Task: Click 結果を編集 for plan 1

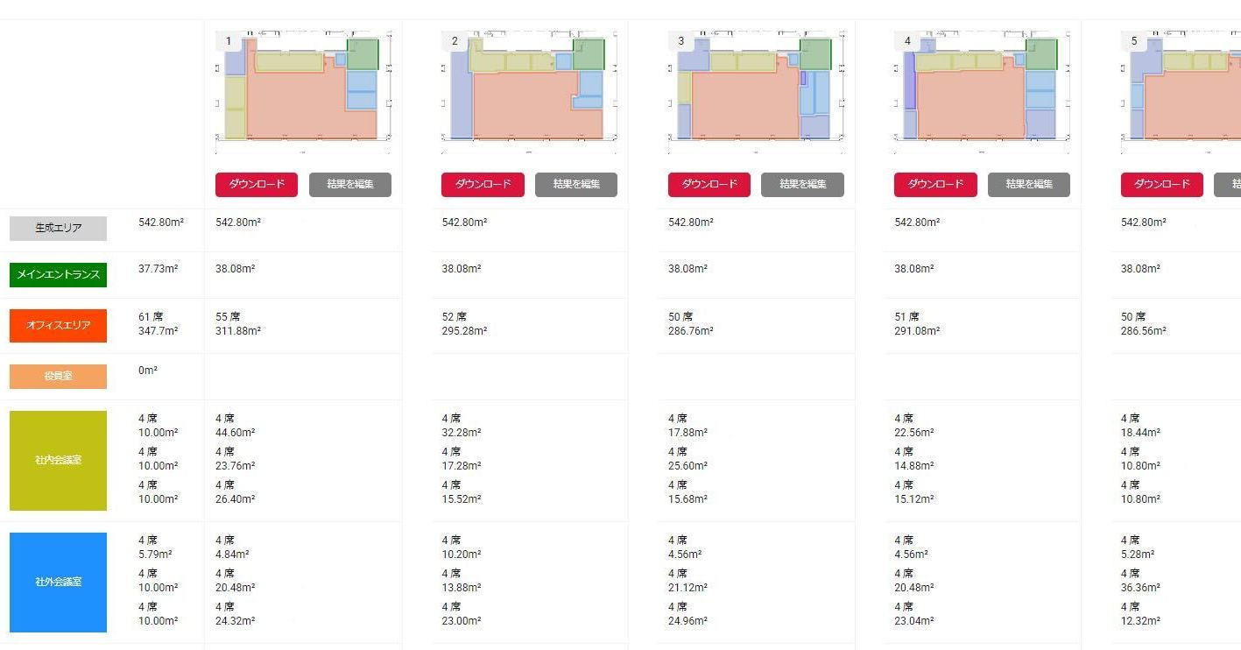Action: [x=350, y=184]
